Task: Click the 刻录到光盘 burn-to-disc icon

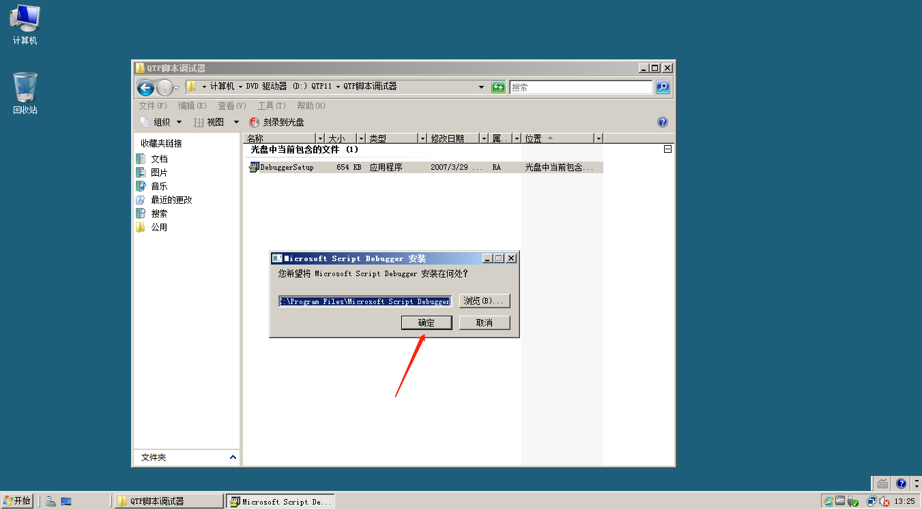Action: [x=255, y=121]
